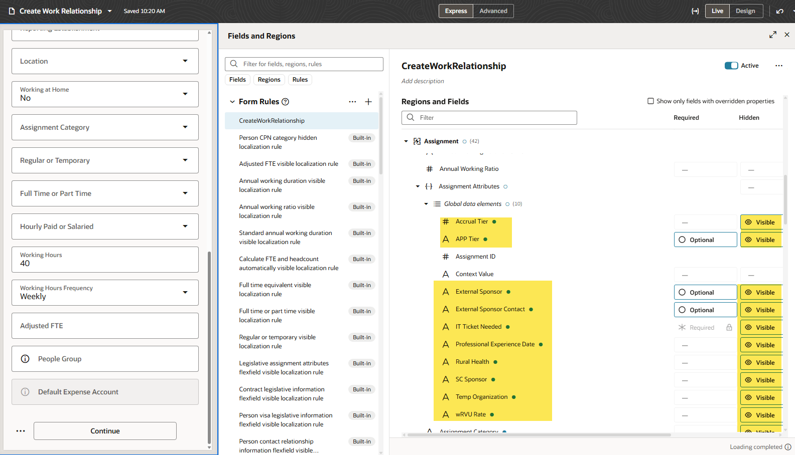Viewport: 795px width, 455px height.
Task: Expand the Fields and Regions panel to fullscreen
Action: 773,35
